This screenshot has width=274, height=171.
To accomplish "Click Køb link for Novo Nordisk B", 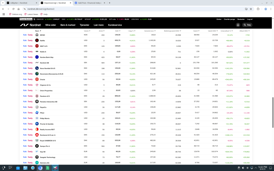I will (25, 68).
